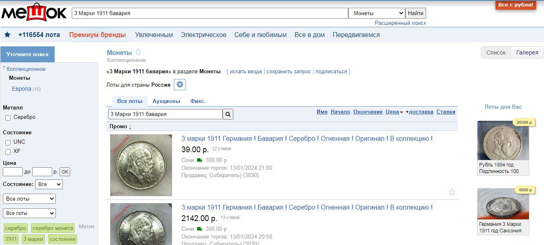This screenshot has height=245, width=544.
Task: Favorite the 39.00 р. lot star
Action: pos(452,192)
